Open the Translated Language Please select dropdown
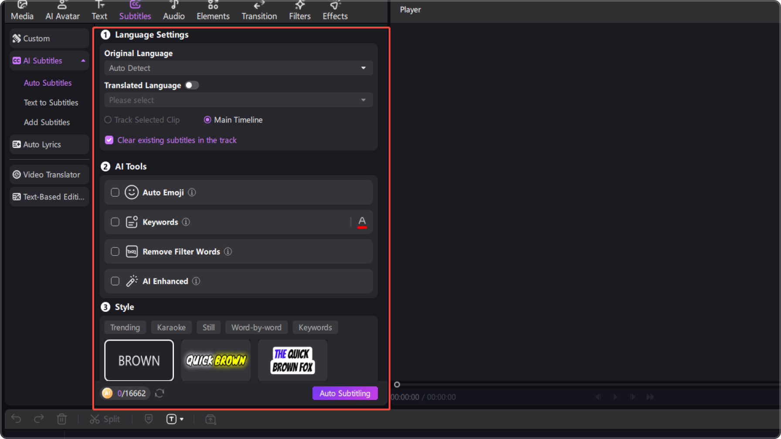 click(x=238, y=100)
